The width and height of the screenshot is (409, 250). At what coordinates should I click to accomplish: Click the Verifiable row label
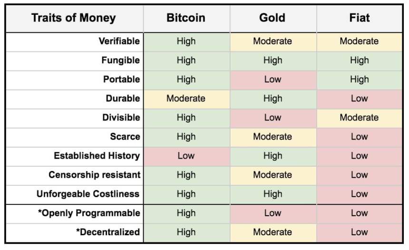click(x=119, y=41)
